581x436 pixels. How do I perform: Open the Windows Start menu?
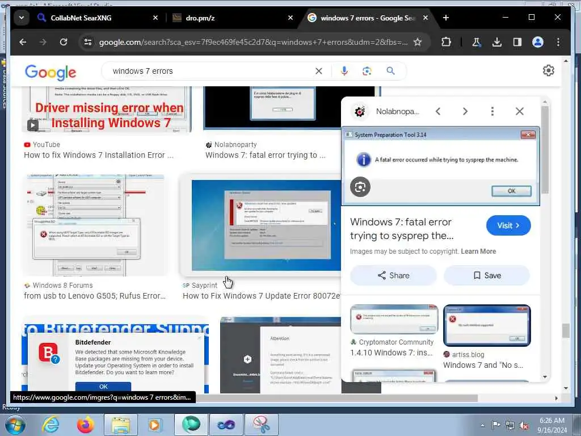[x=15, y=425]
